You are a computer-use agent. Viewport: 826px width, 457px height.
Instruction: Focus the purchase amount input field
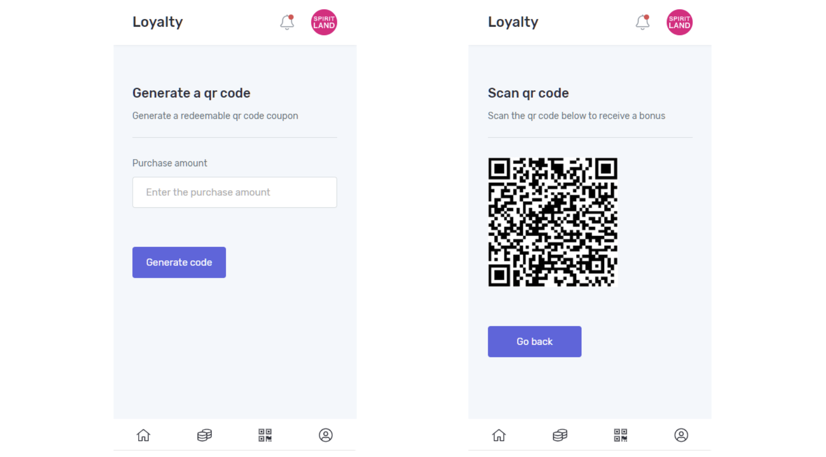click(x=234, y=192)
